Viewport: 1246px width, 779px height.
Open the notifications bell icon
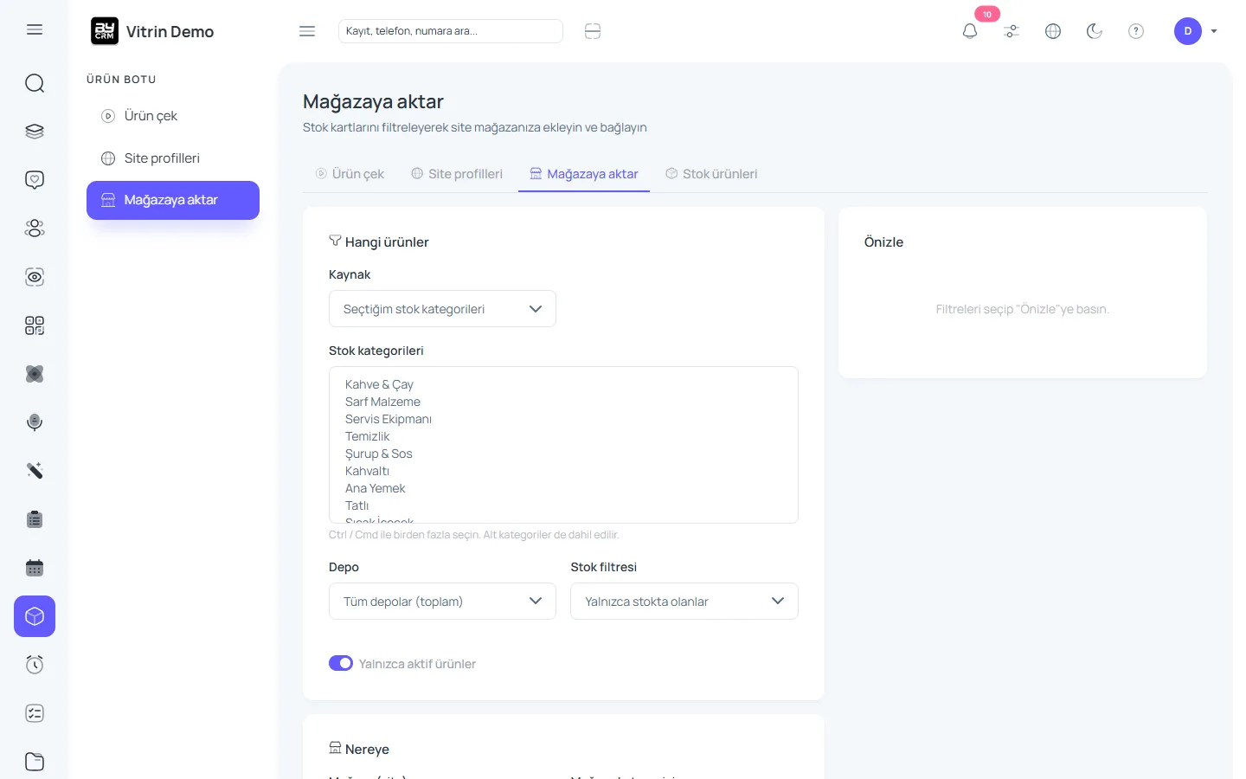click(x=970, y=31)
